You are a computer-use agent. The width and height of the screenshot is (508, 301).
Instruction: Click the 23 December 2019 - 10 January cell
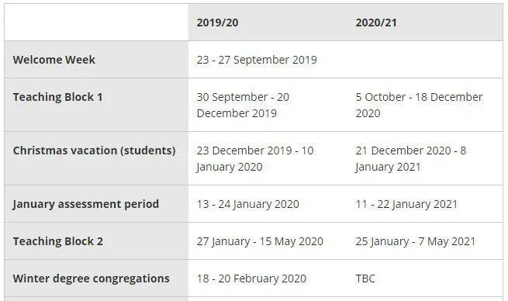(255, 158)
